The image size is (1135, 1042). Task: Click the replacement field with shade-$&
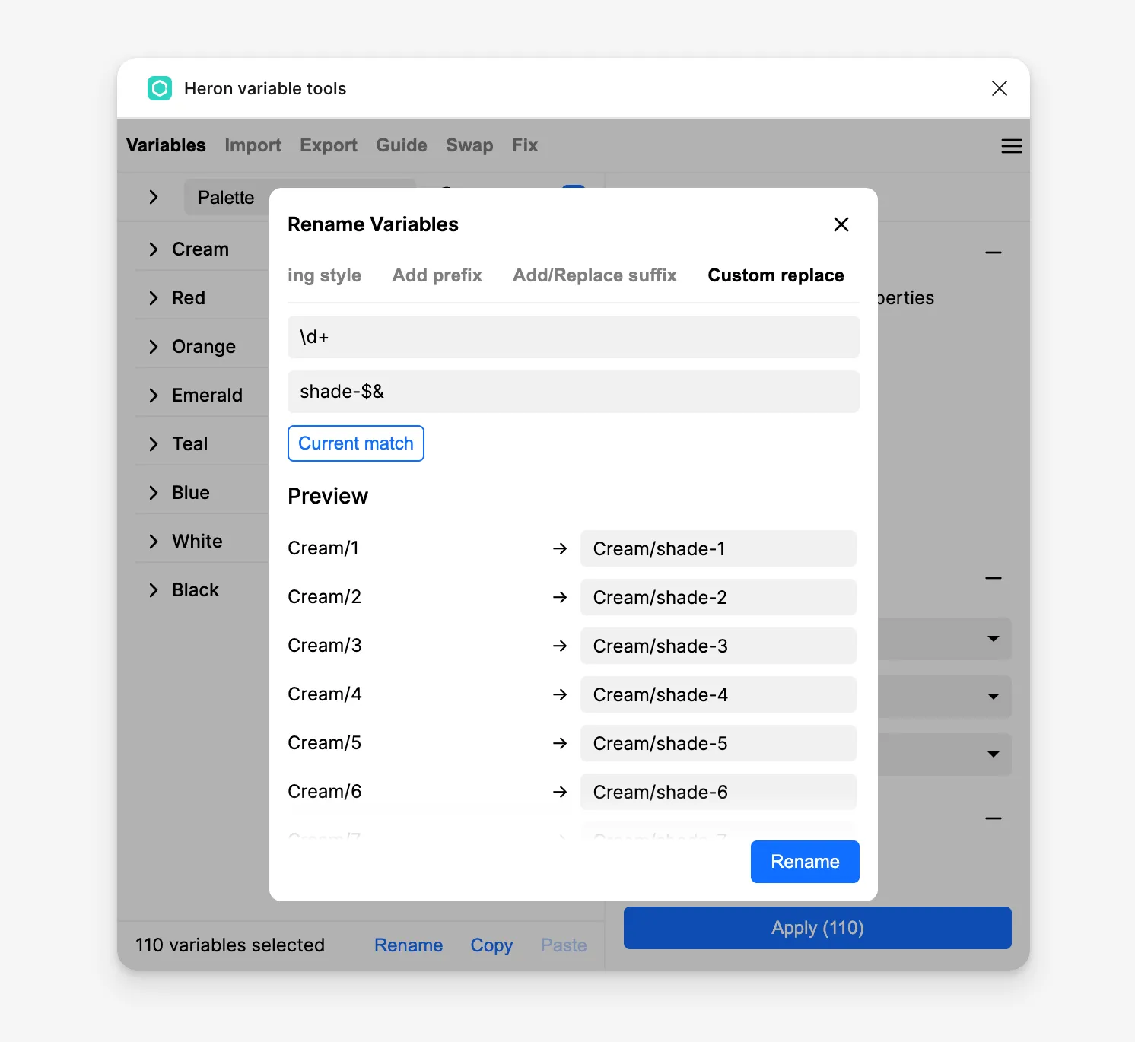(x=573, y=392)
